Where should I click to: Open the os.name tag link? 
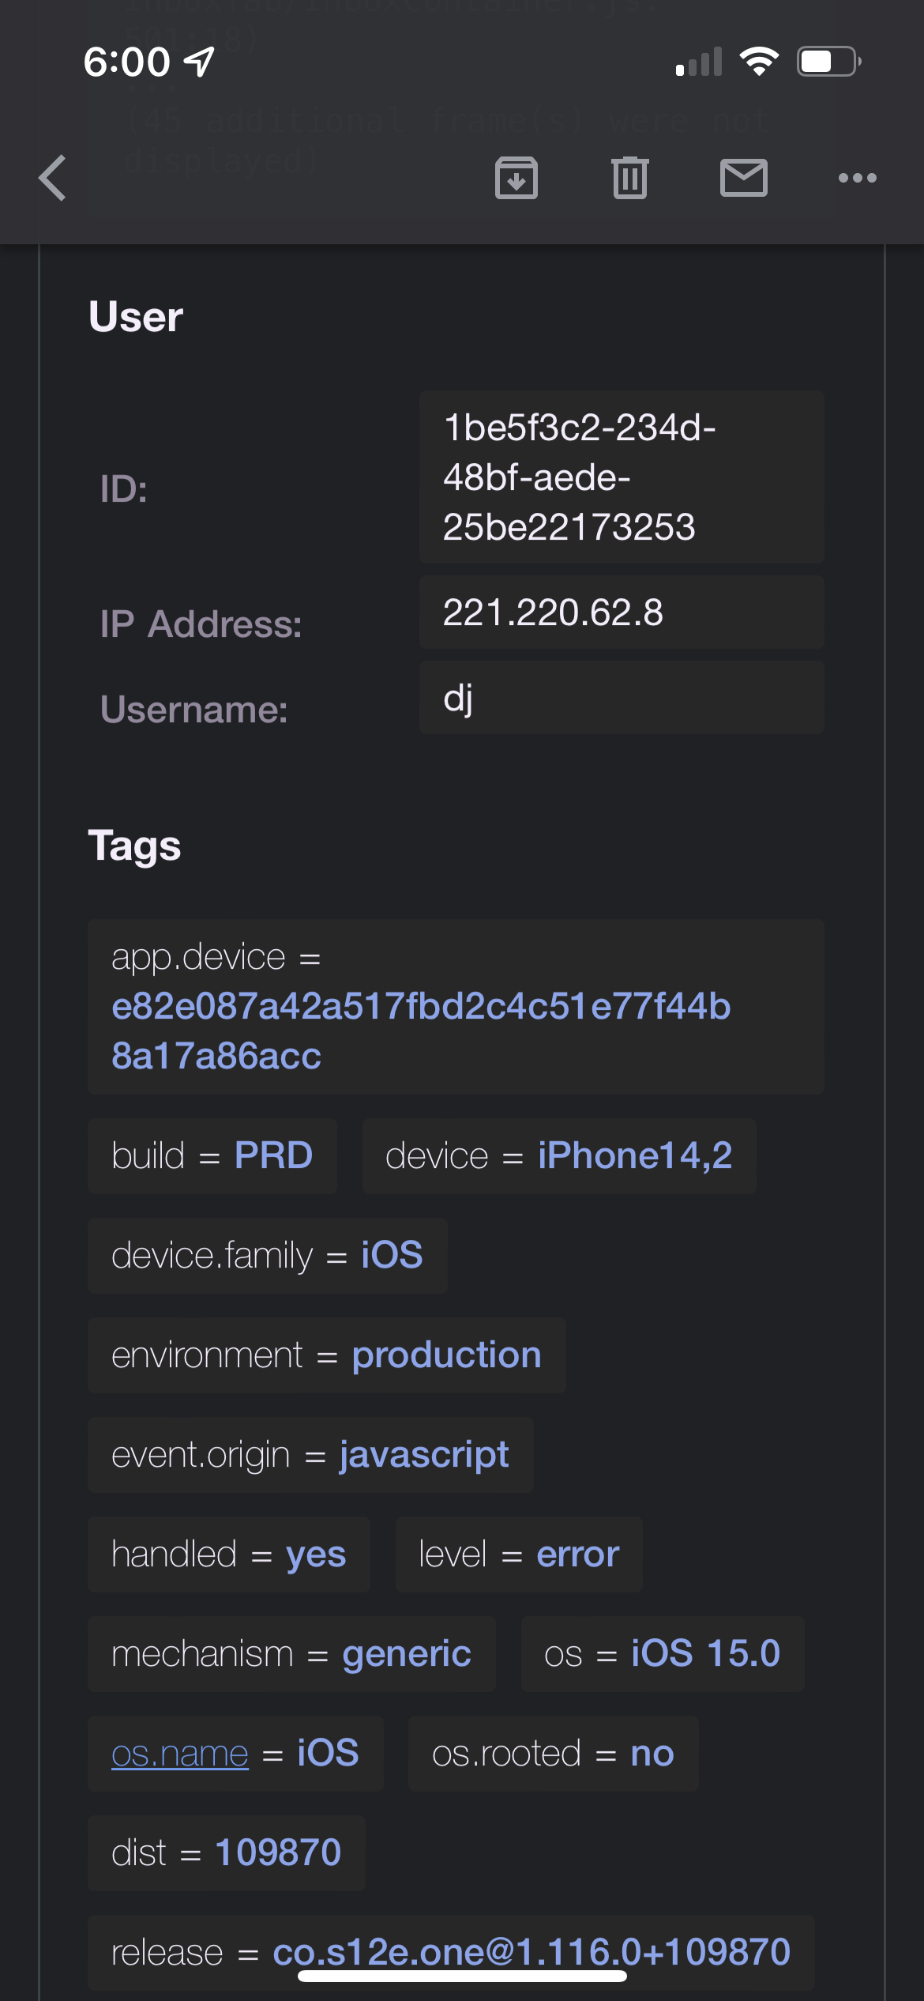[180, 1754]
